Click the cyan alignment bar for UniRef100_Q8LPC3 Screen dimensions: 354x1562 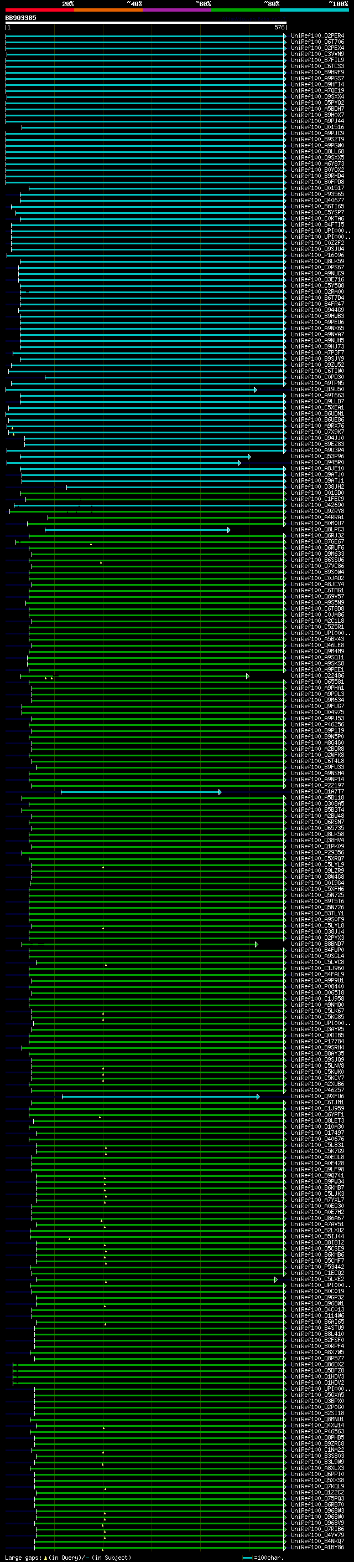pos(137,530)
